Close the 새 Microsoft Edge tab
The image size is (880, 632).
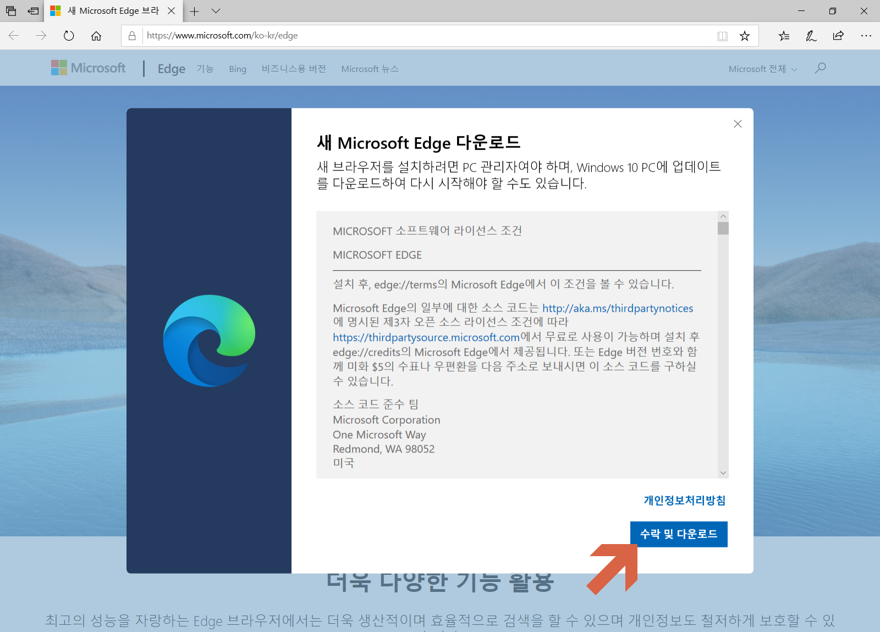coord(172,11)
